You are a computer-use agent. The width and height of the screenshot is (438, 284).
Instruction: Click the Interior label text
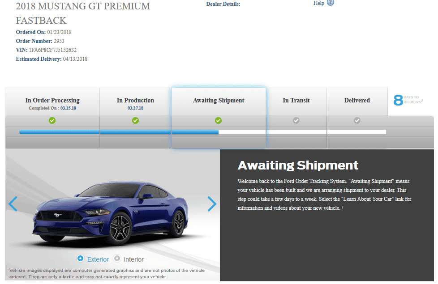coord(134,259)
